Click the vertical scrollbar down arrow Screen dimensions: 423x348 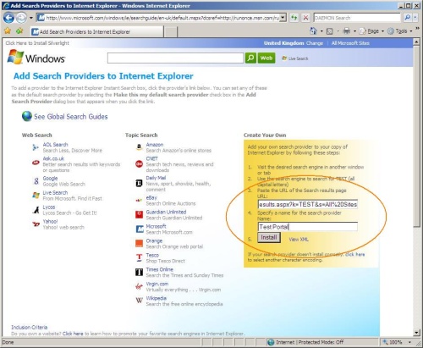pos(417,333)
